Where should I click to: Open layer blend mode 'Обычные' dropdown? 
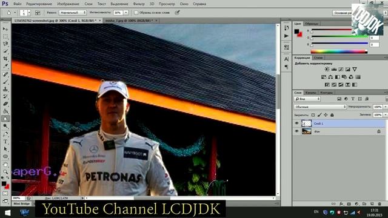click(320, 107)
